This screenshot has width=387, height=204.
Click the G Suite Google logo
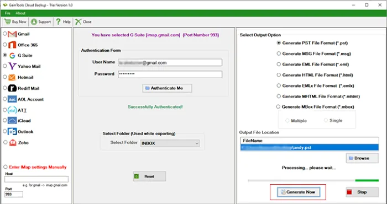(x=12, y=56)
